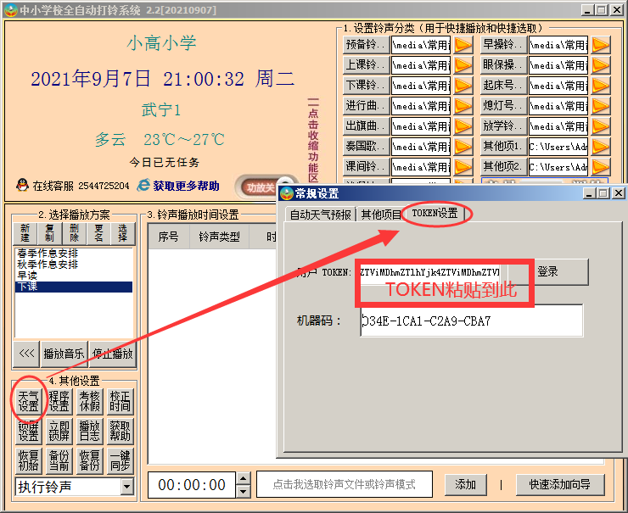Click 校正时间 button
This screenshot has height=513, width=628.
[121, 401]
